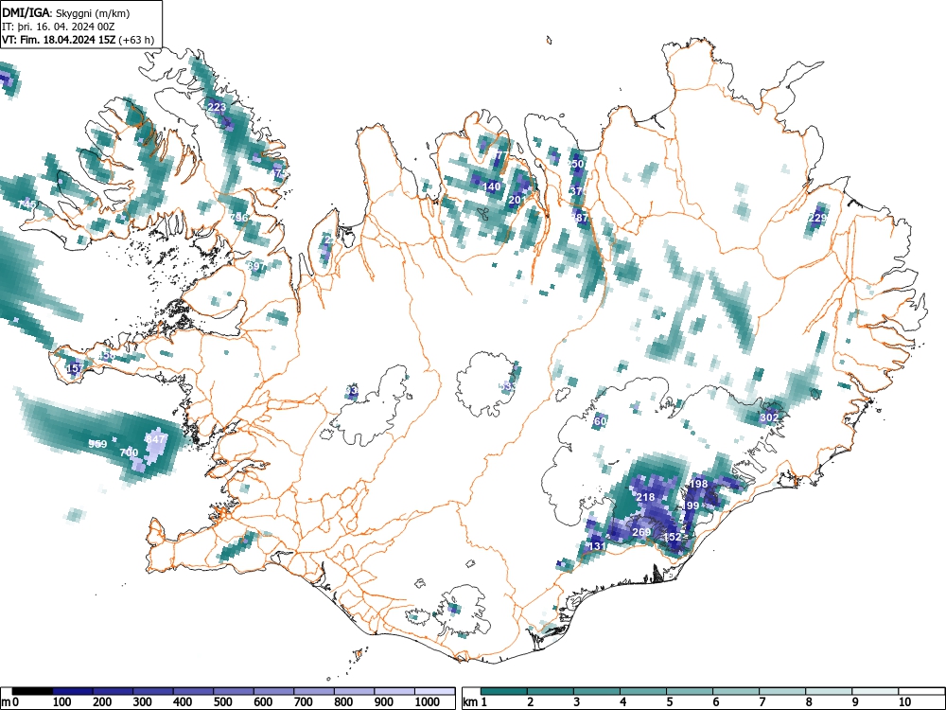Image resolution: width=946 pixels, height=710 pixels.
Task: Click the '487' visibility value label
Action: 580,218
